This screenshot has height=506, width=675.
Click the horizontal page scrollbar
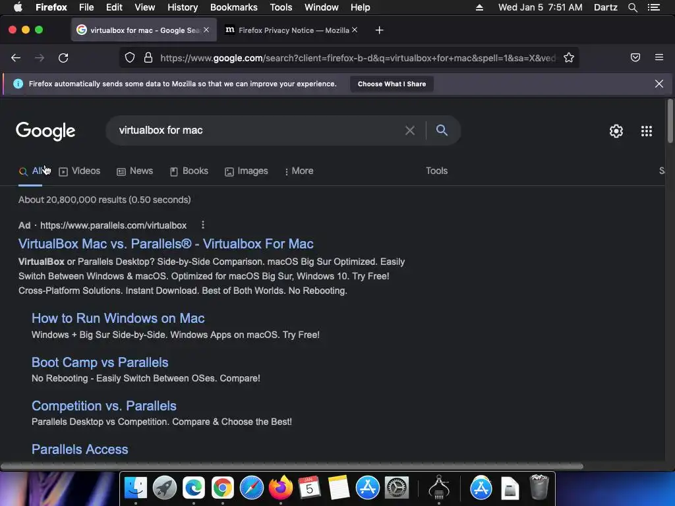coord(292,466)
